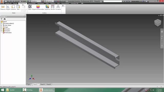Click the clock date in the taskbar
Screen dimensions: 164x92
coord(159,90)
